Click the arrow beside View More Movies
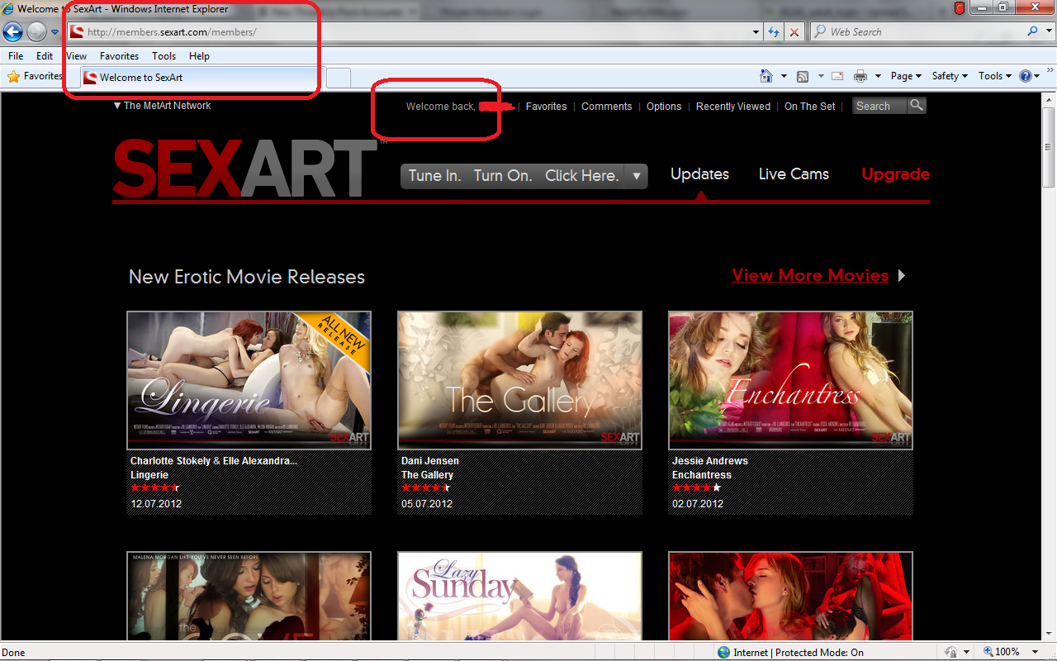This screenshot has height=661, width=1057. [902, 275]
